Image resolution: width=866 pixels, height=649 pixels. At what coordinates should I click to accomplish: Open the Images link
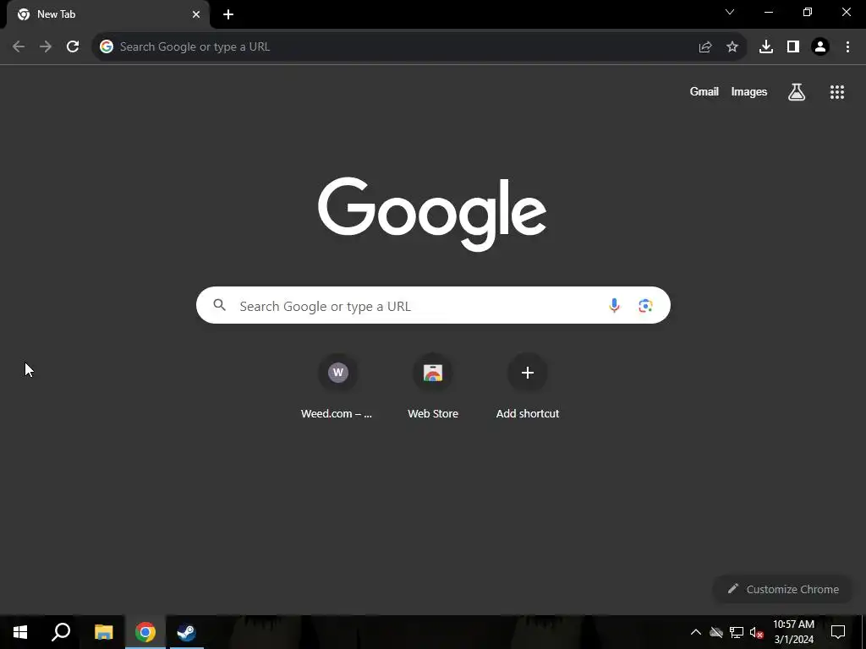[x=749, y=91]
